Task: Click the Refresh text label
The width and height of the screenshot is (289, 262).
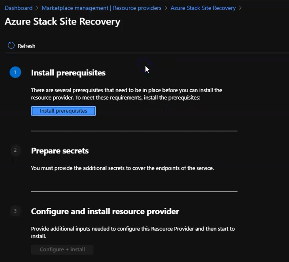Action: pos(26,46)
